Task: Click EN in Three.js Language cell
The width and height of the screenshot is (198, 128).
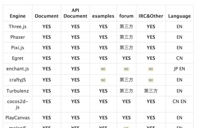Action: (x=179, y=27)
